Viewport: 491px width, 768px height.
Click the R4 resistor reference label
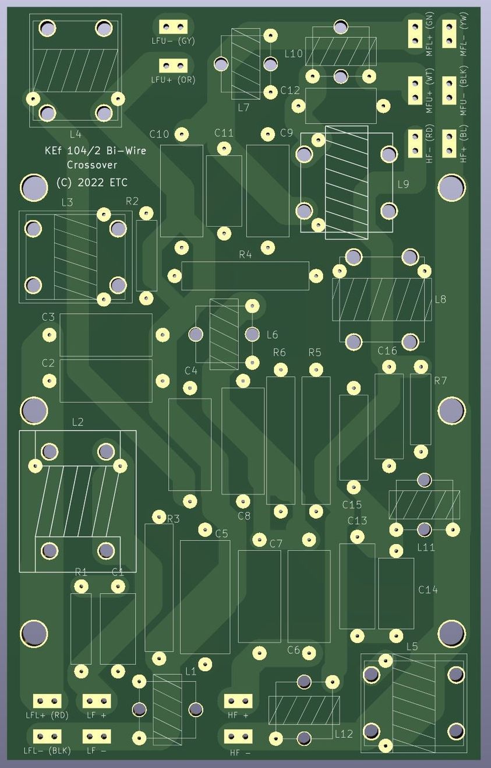coord(245,255)
